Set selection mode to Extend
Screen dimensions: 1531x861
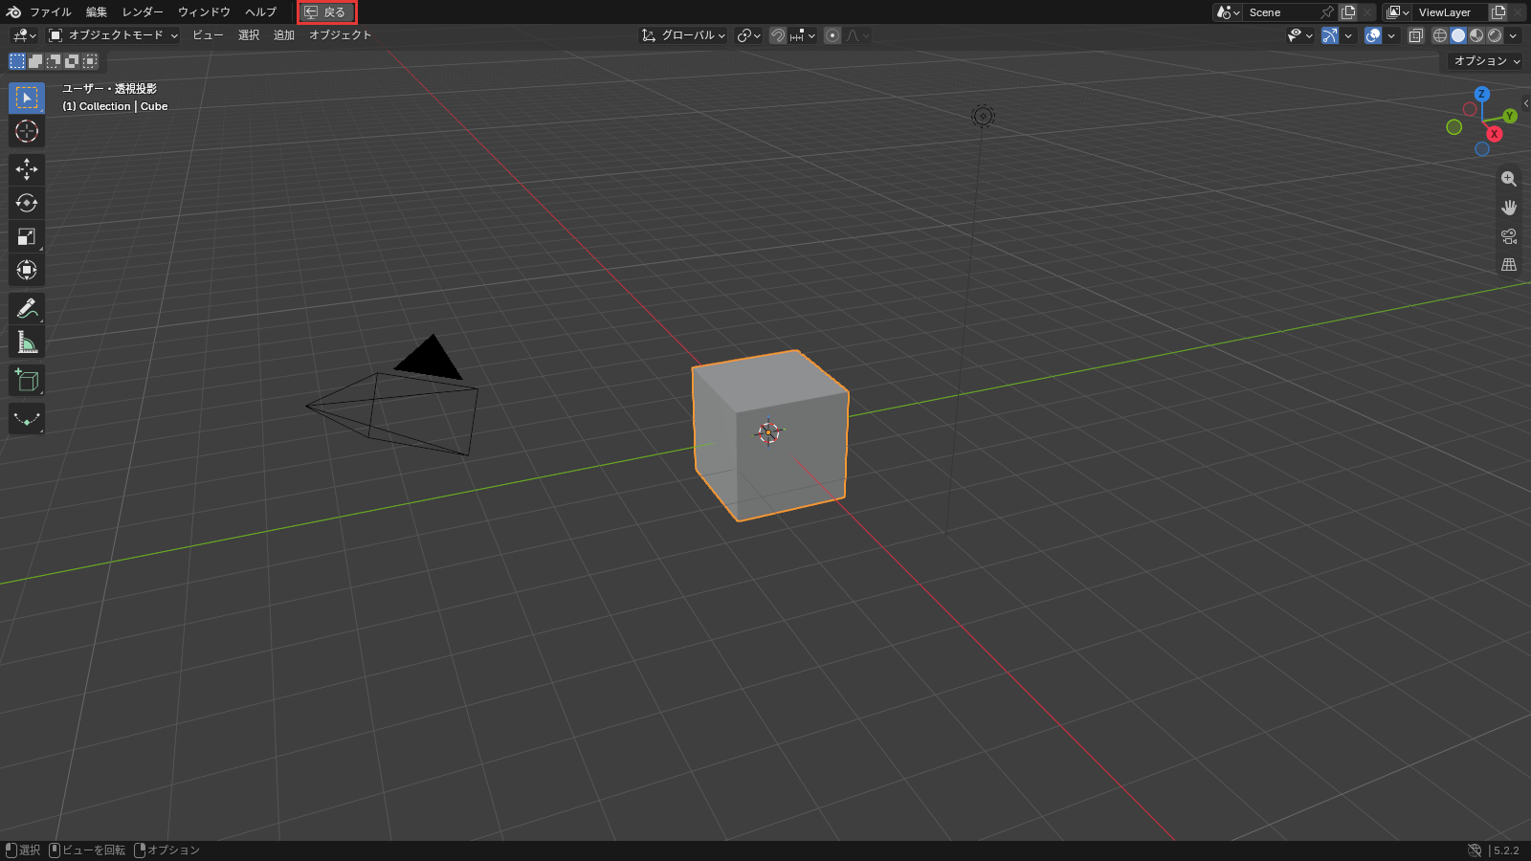35,61
